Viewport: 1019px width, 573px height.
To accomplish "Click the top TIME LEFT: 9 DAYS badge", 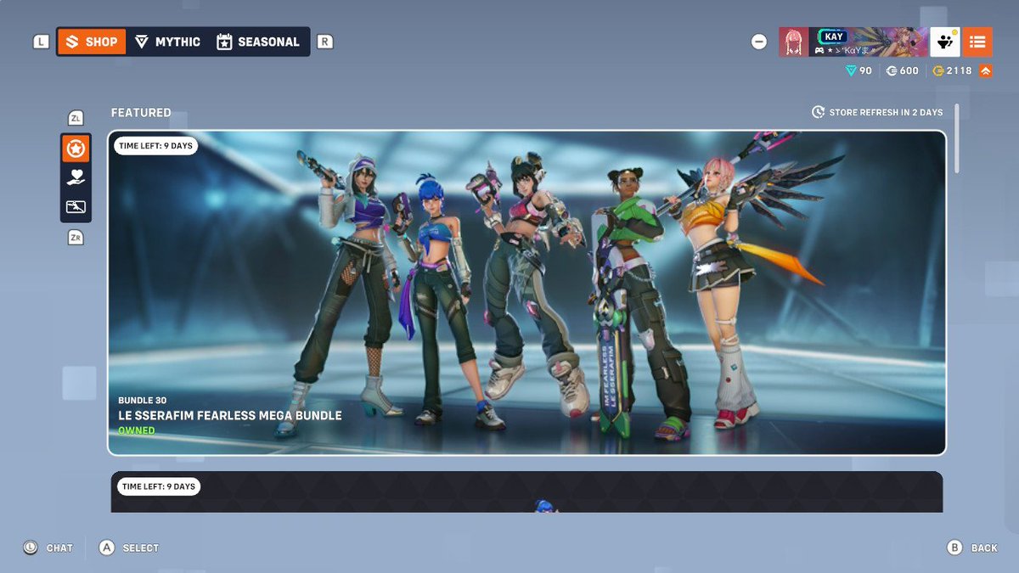I will tap(155, 146).
